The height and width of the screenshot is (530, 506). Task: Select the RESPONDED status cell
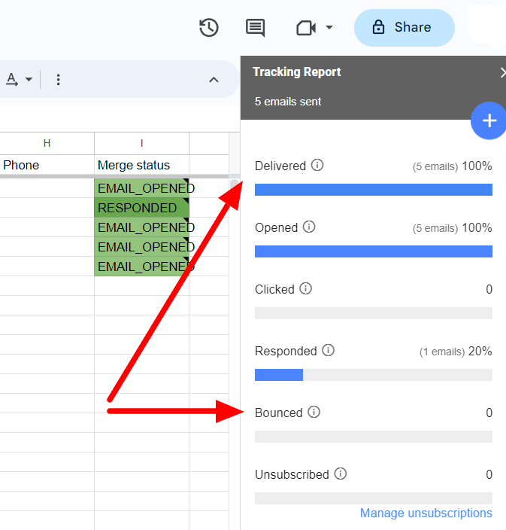pyautogui.click(x=141, y=208)
